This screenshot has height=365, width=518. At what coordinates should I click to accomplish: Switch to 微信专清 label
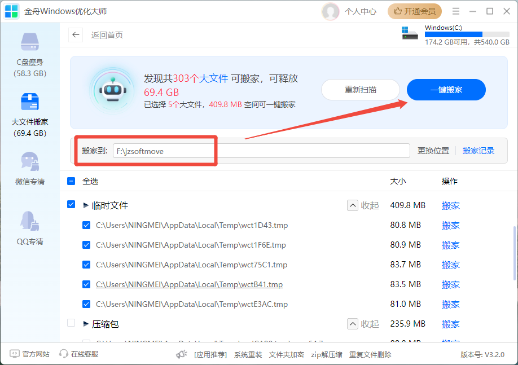pyautogui.click(x=30, y=182)
